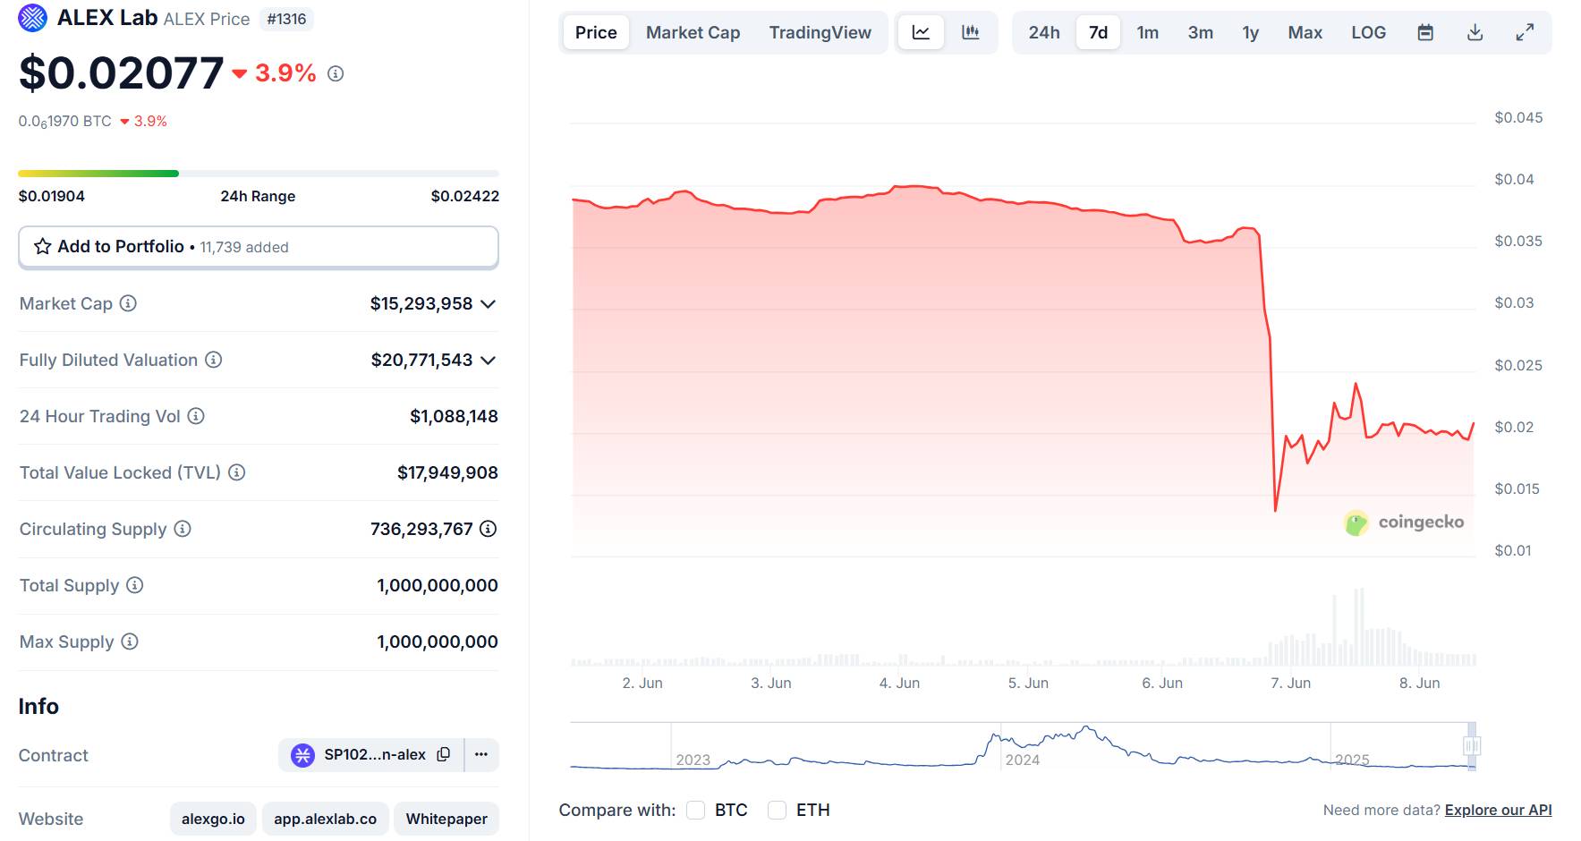Select the Price tab
The image size is (1581, 841).
pyautogui.click(x=596, y=32)
